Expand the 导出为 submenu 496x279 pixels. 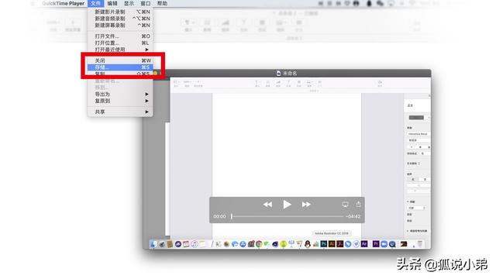pyautogui.click(x=120, y=95)
